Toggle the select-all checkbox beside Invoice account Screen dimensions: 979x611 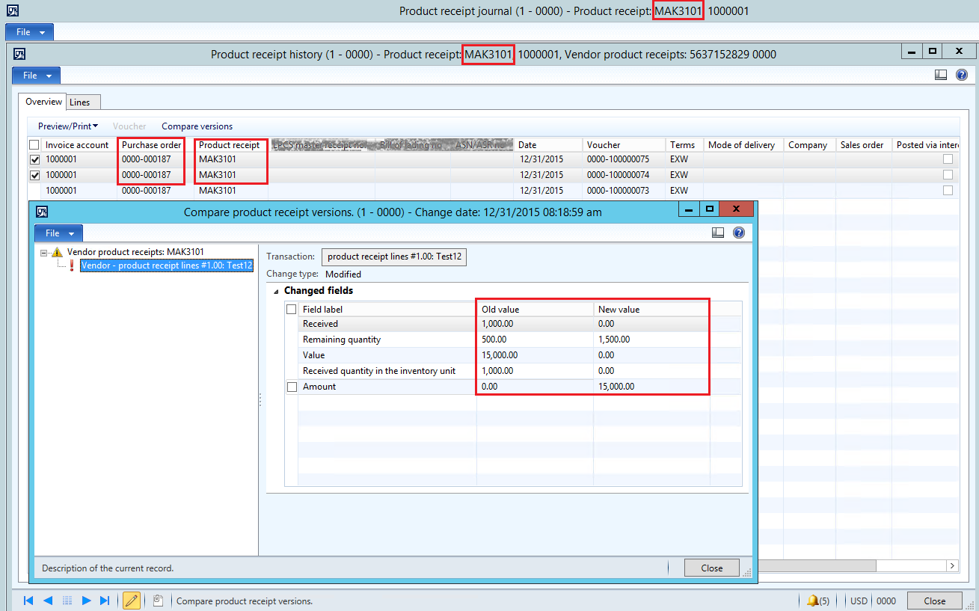click(x=34, y=145)
